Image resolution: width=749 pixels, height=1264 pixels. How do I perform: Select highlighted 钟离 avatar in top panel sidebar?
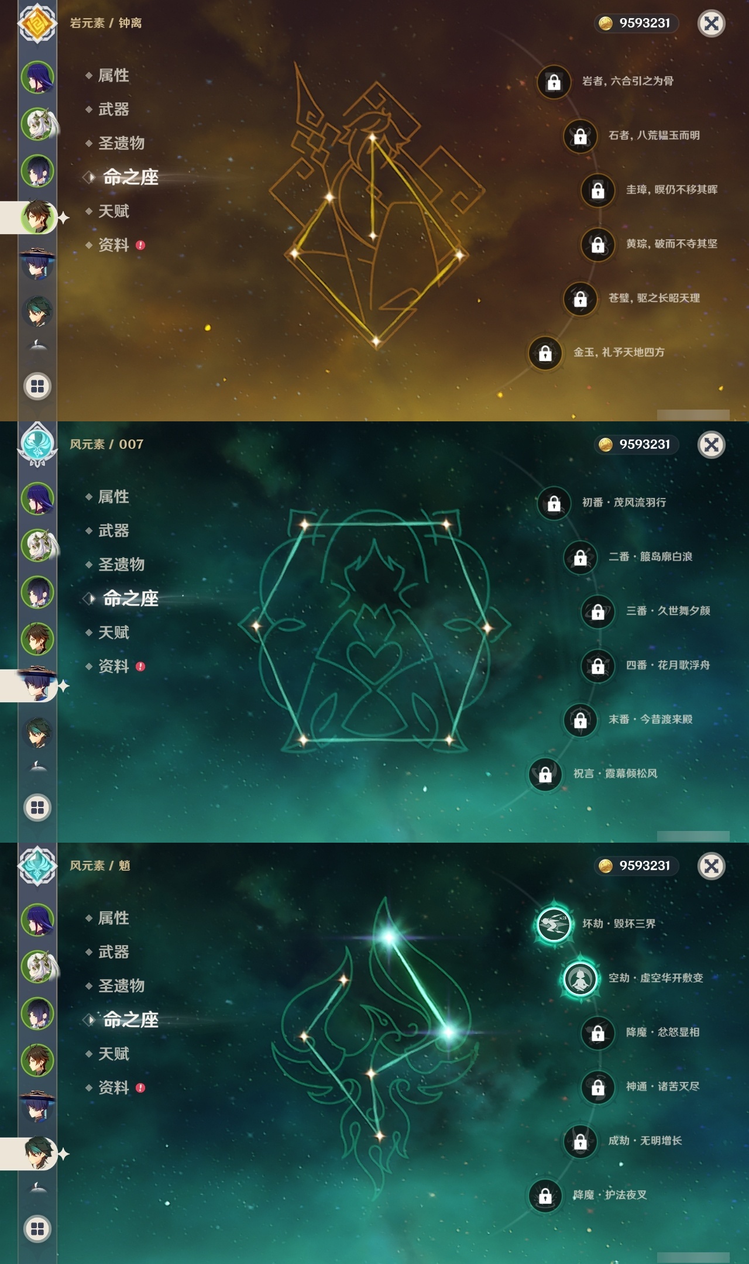tap(39, 217)
